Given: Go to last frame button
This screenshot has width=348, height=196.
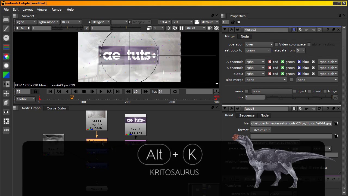Looking at the screenshot, I should (118, 92).
